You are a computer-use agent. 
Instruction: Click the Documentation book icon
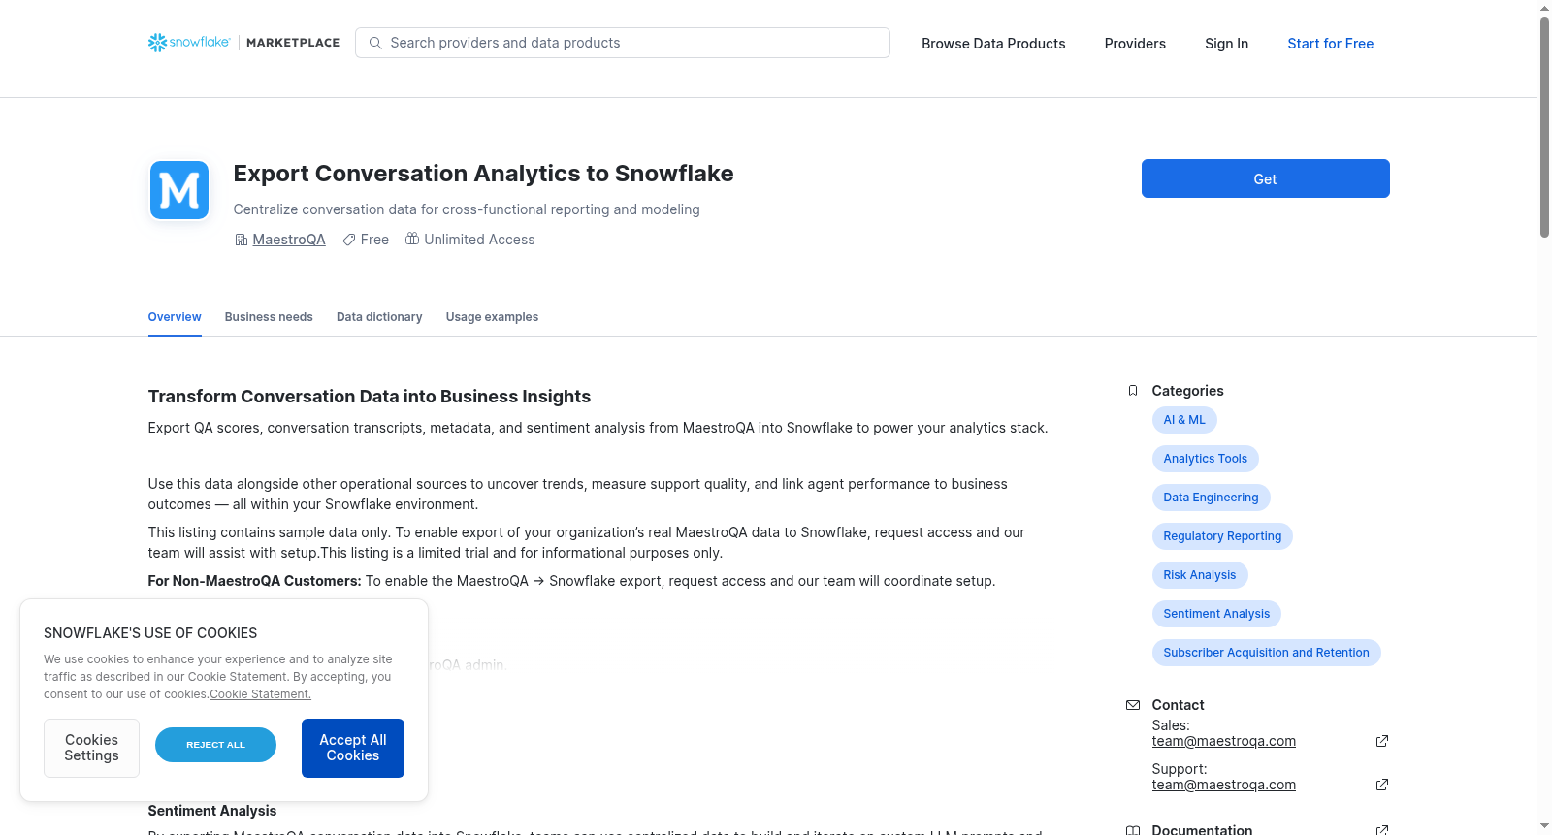pyautogui.click(x=1133, y=830)
